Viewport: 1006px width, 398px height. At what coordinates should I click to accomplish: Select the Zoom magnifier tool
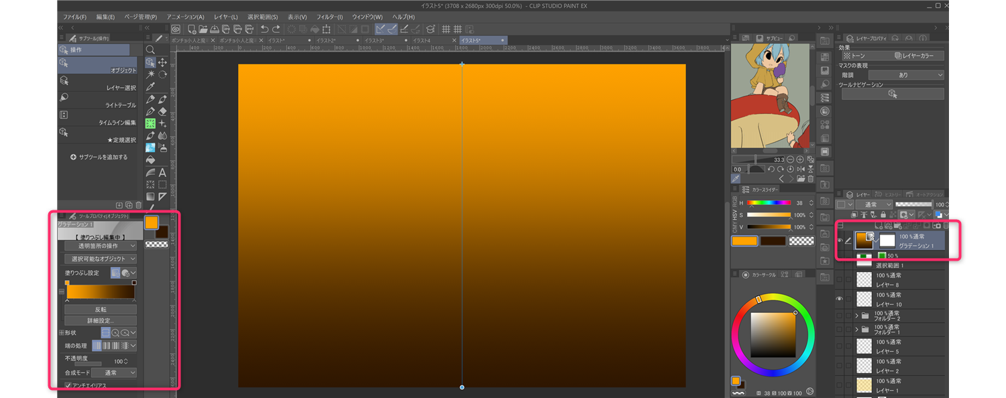pyautogui.click(x=150, y=50)
